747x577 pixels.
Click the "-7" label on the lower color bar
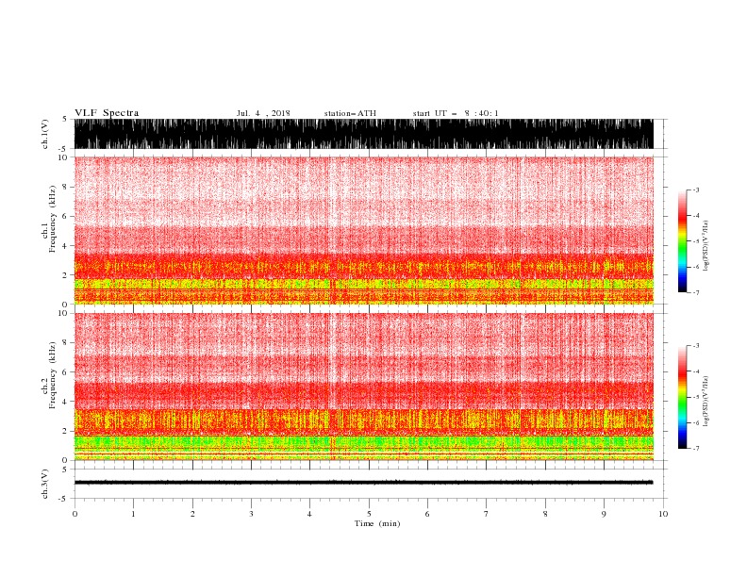[695, 449]
